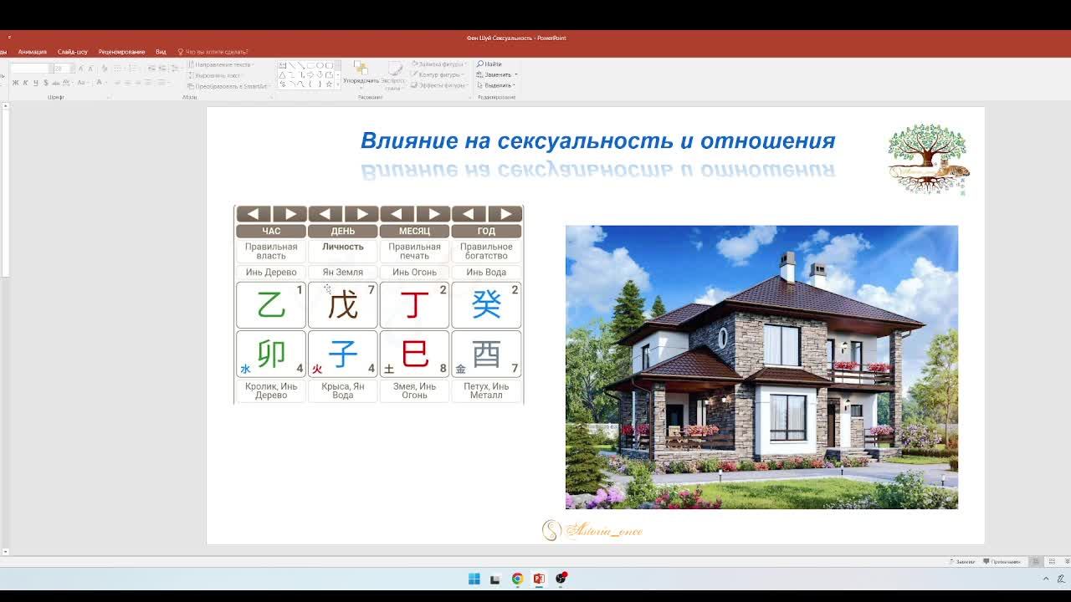Open the Рецензирование ribbon tab
Viewport: 1071px width, 602px height.
[121, 52]
